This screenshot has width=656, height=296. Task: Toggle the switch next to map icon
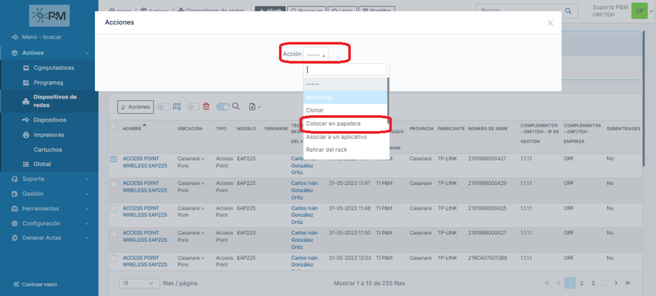coord(164,107)
